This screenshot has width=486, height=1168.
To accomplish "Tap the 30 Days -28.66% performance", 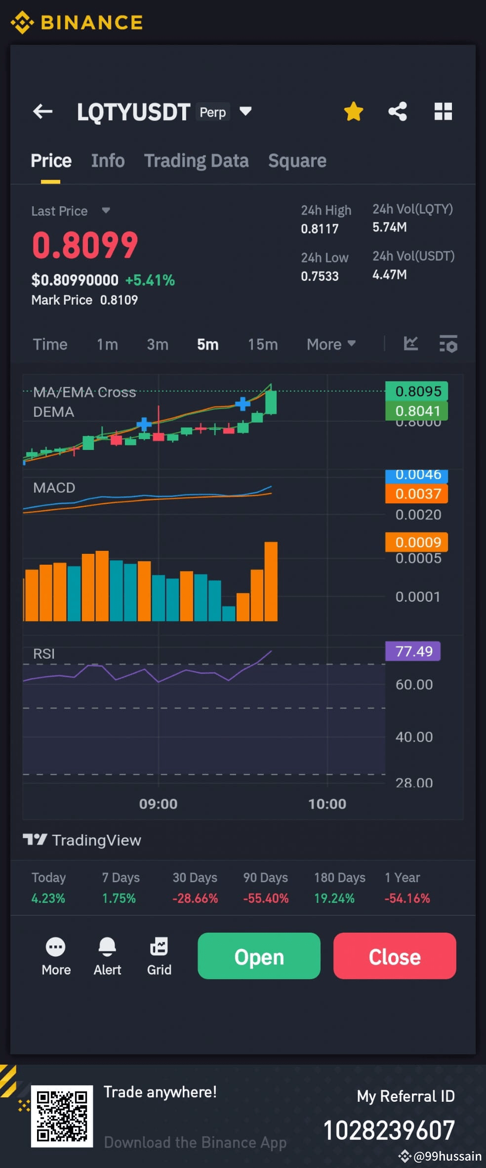I will (x=195, y=888).
